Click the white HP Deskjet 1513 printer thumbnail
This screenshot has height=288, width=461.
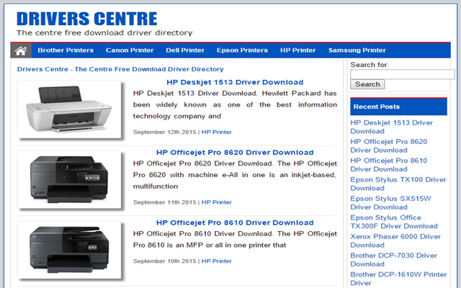pos(69,109)
